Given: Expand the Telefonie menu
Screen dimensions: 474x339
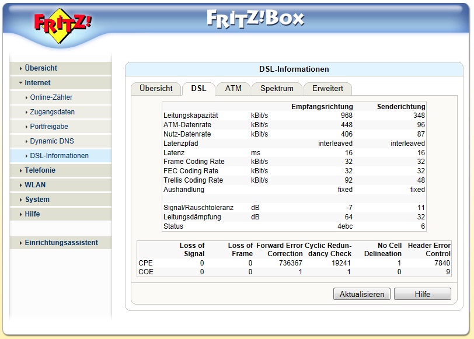Looking at the screenshot, I should click(x=61, y=170).
